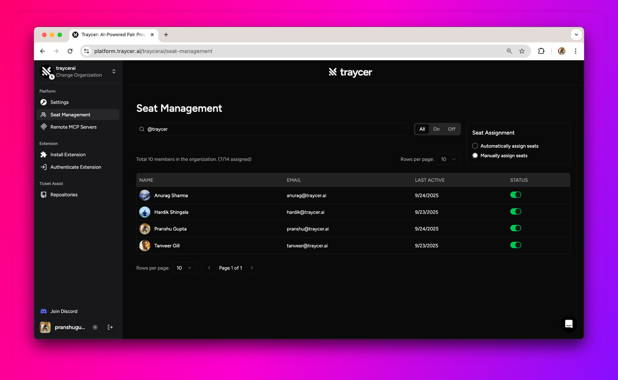
Task: Bookmark this page with star icon
Action: point(522,51)
